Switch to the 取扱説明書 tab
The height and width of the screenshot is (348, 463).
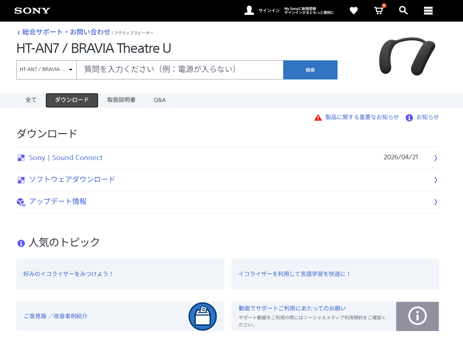coord(121,100)
